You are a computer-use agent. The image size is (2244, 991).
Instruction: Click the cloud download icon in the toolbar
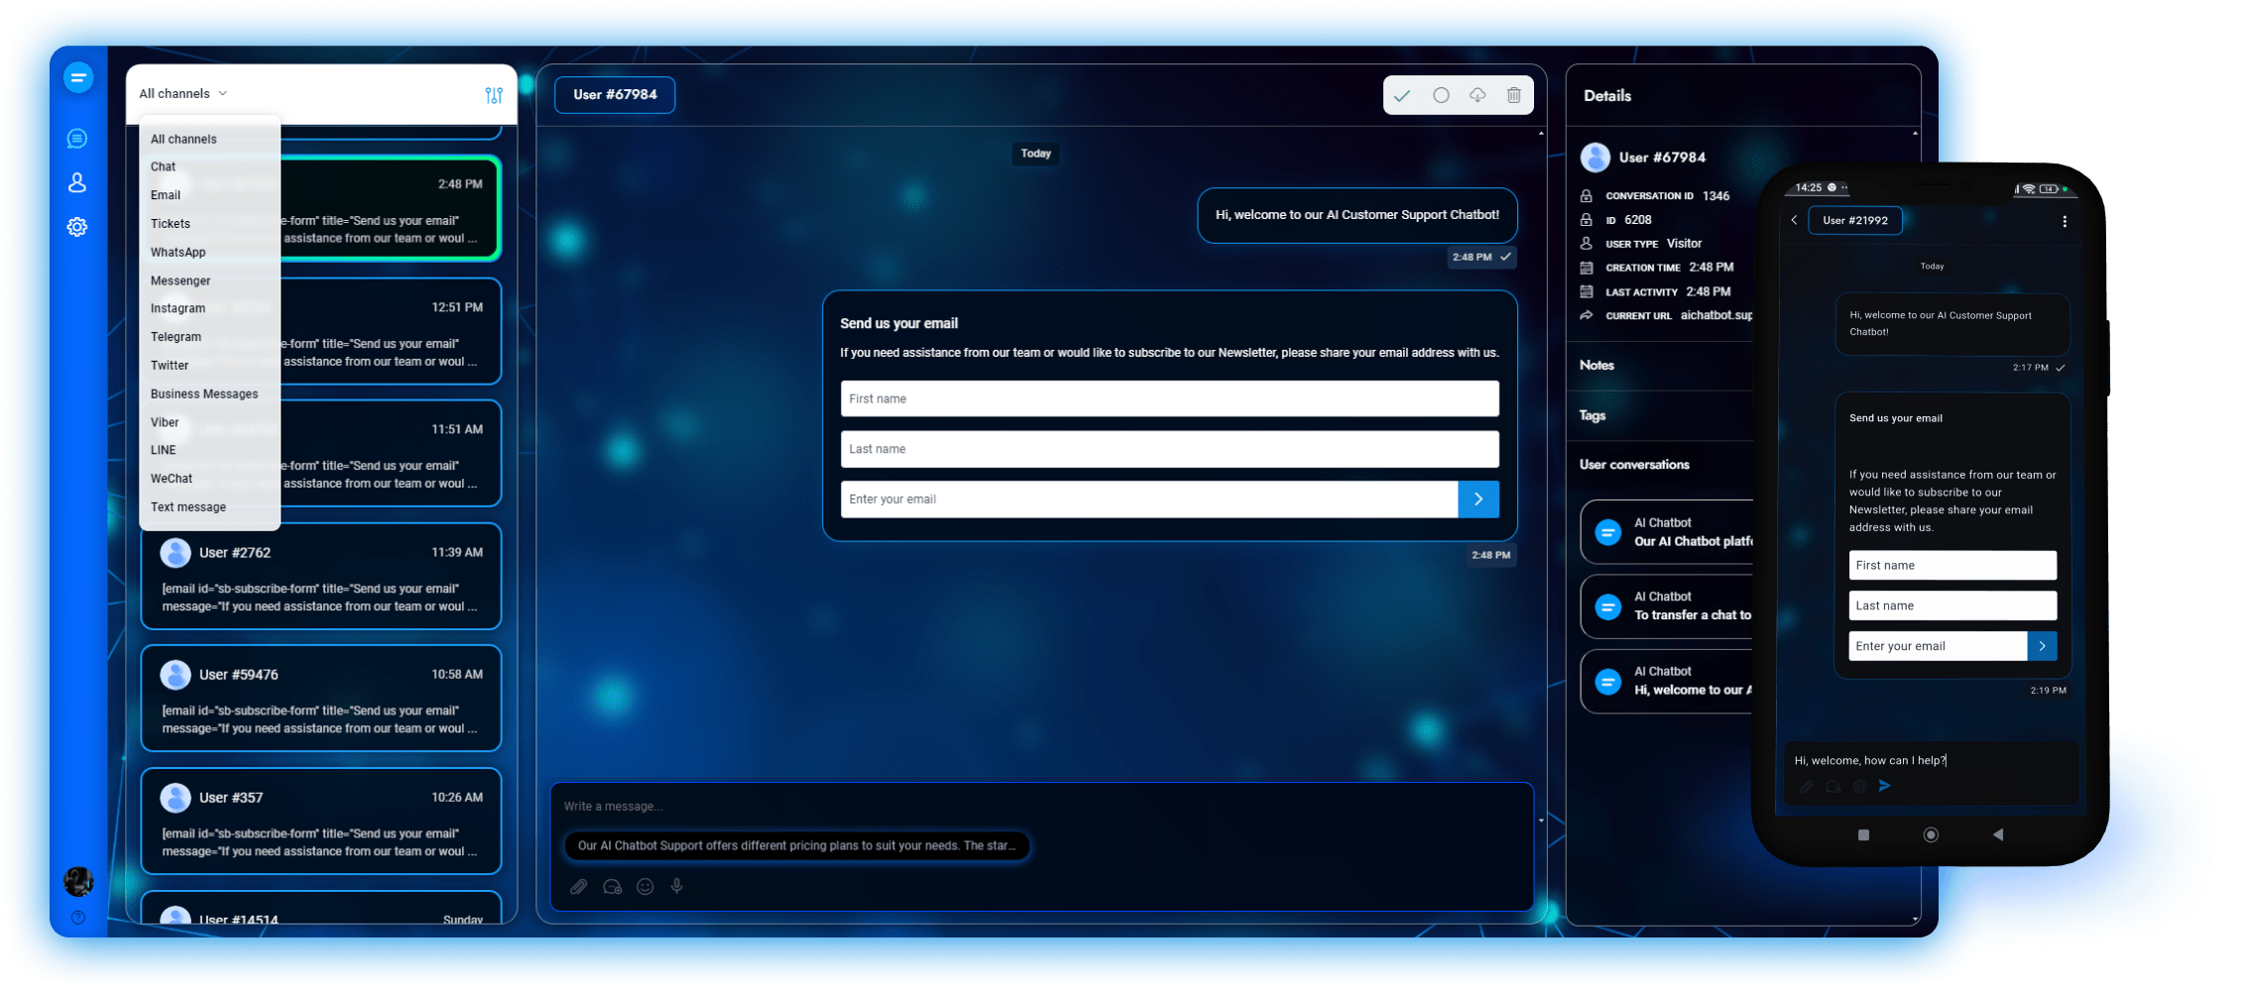pos(1476,95)
